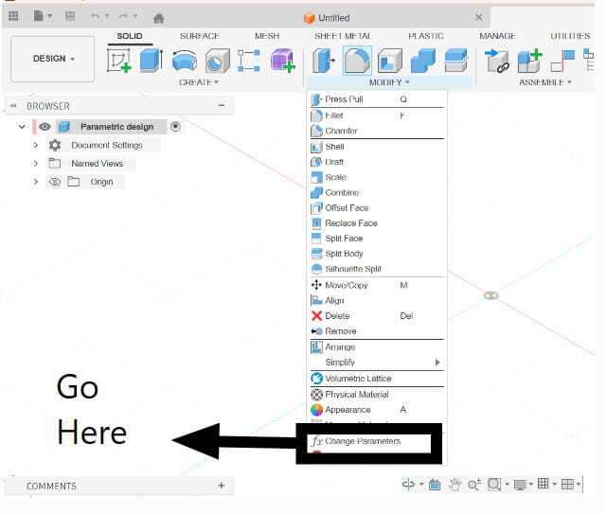Open the Viewports layout dropdown
Viewport: 606px width, 514px height.
click(570, 485)
